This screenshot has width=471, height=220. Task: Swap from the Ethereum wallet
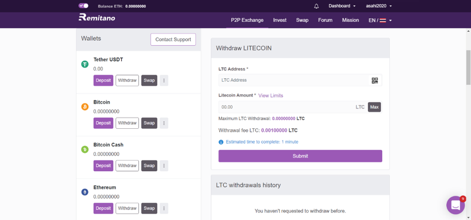[150, 208]
